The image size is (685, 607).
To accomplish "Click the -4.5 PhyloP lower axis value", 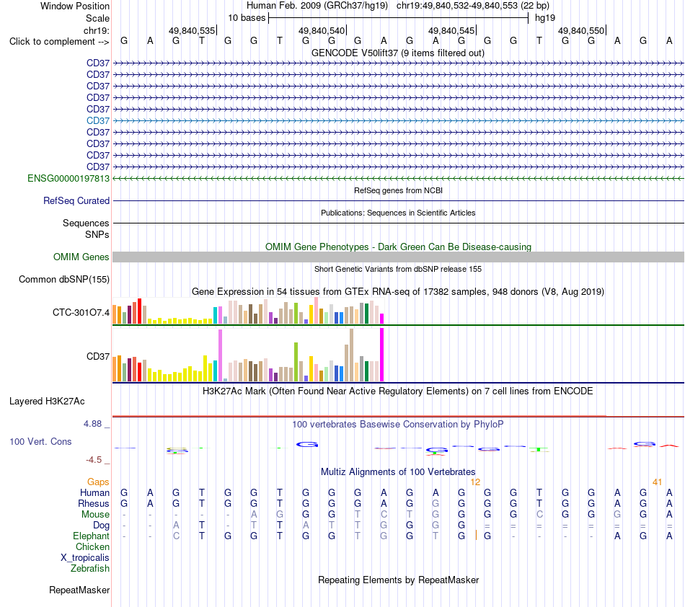I will 94,459.
